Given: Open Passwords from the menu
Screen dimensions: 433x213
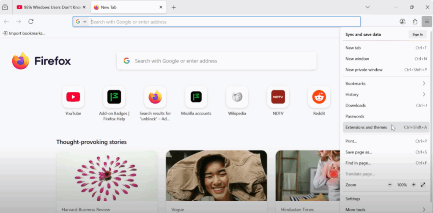Looking at the screenshot, I should 386,117.
